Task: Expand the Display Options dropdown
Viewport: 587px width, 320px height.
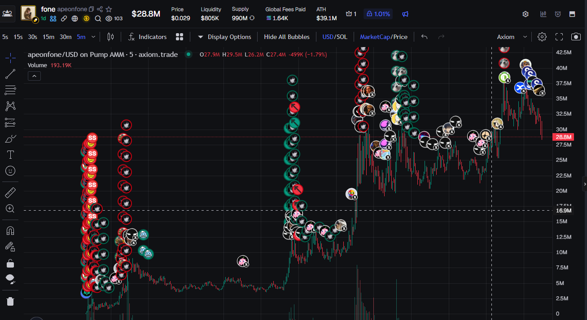Action: [224, 37]
